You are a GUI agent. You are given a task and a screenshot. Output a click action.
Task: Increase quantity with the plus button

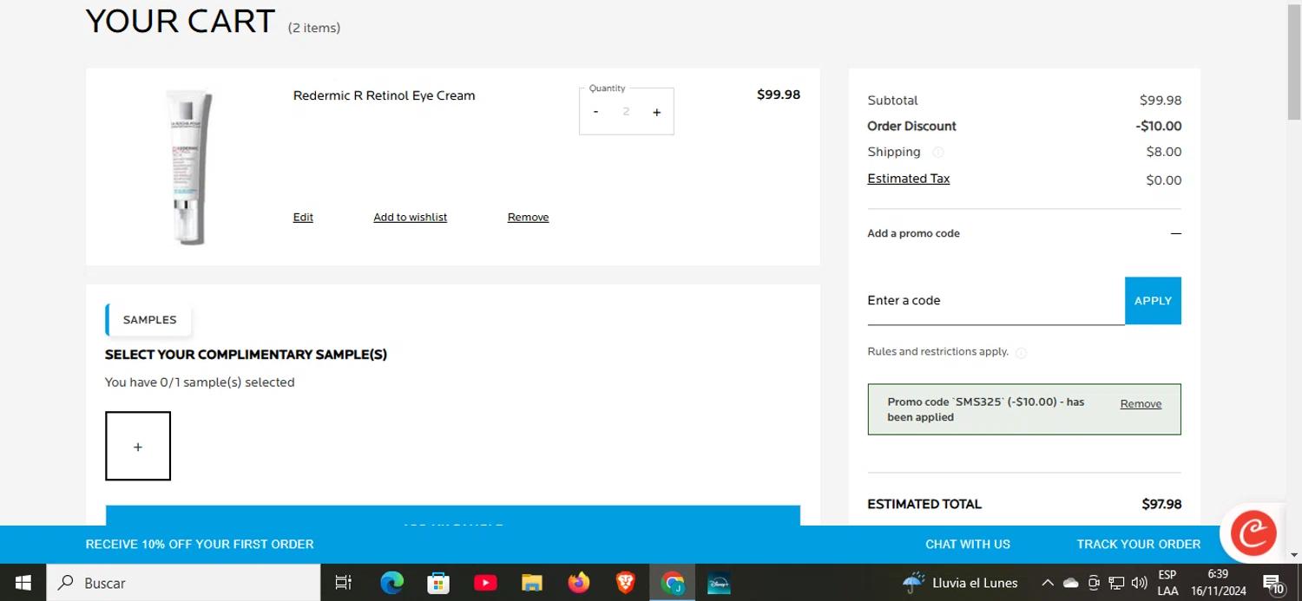[x=656, y=112]
